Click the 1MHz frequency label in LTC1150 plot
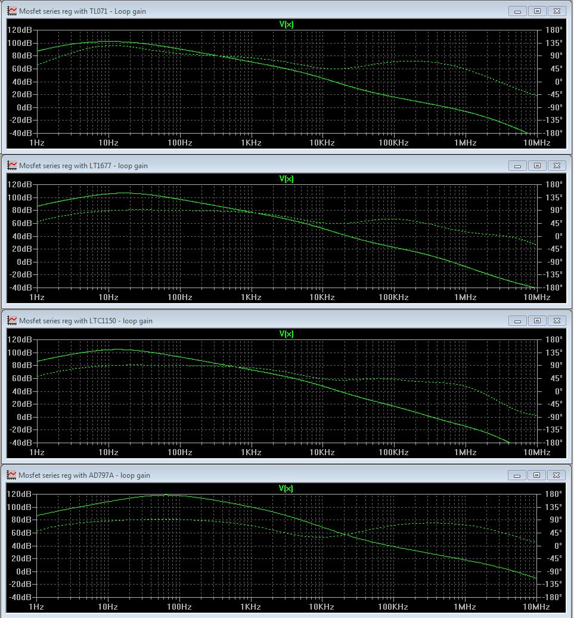Viewport: 574px width, 618px height. point(465,452)
